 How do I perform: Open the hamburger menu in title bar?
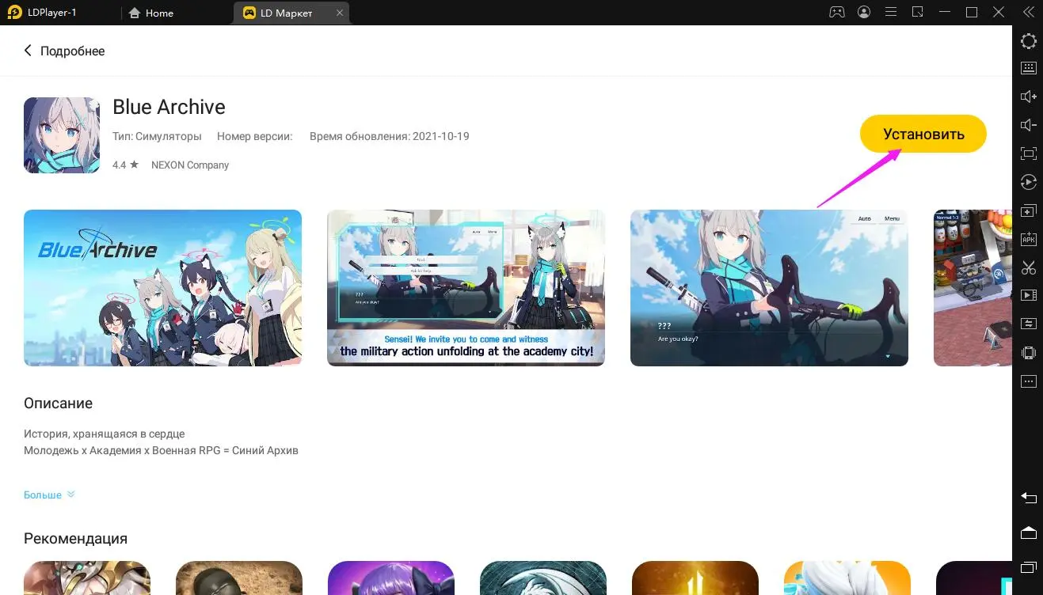891,12
